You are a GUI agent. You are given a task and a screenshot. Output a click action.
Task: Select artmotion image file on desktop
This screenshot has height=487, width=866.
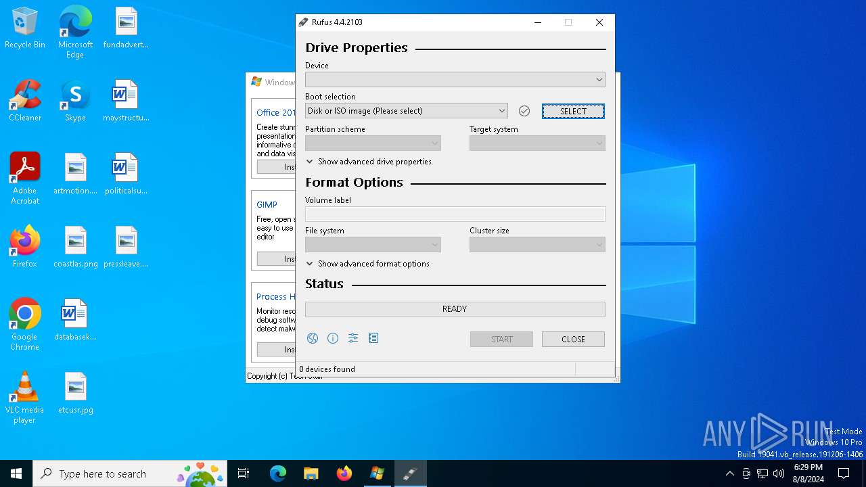tap(75, 175)
